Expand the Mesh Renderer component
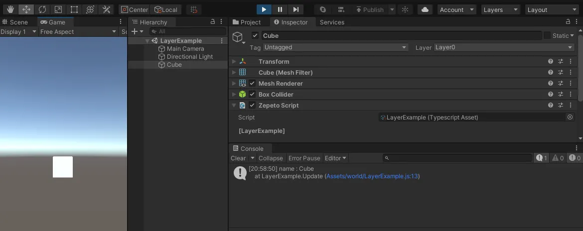Viewport: 583px width, 231px height. click(x=234, y=84)
